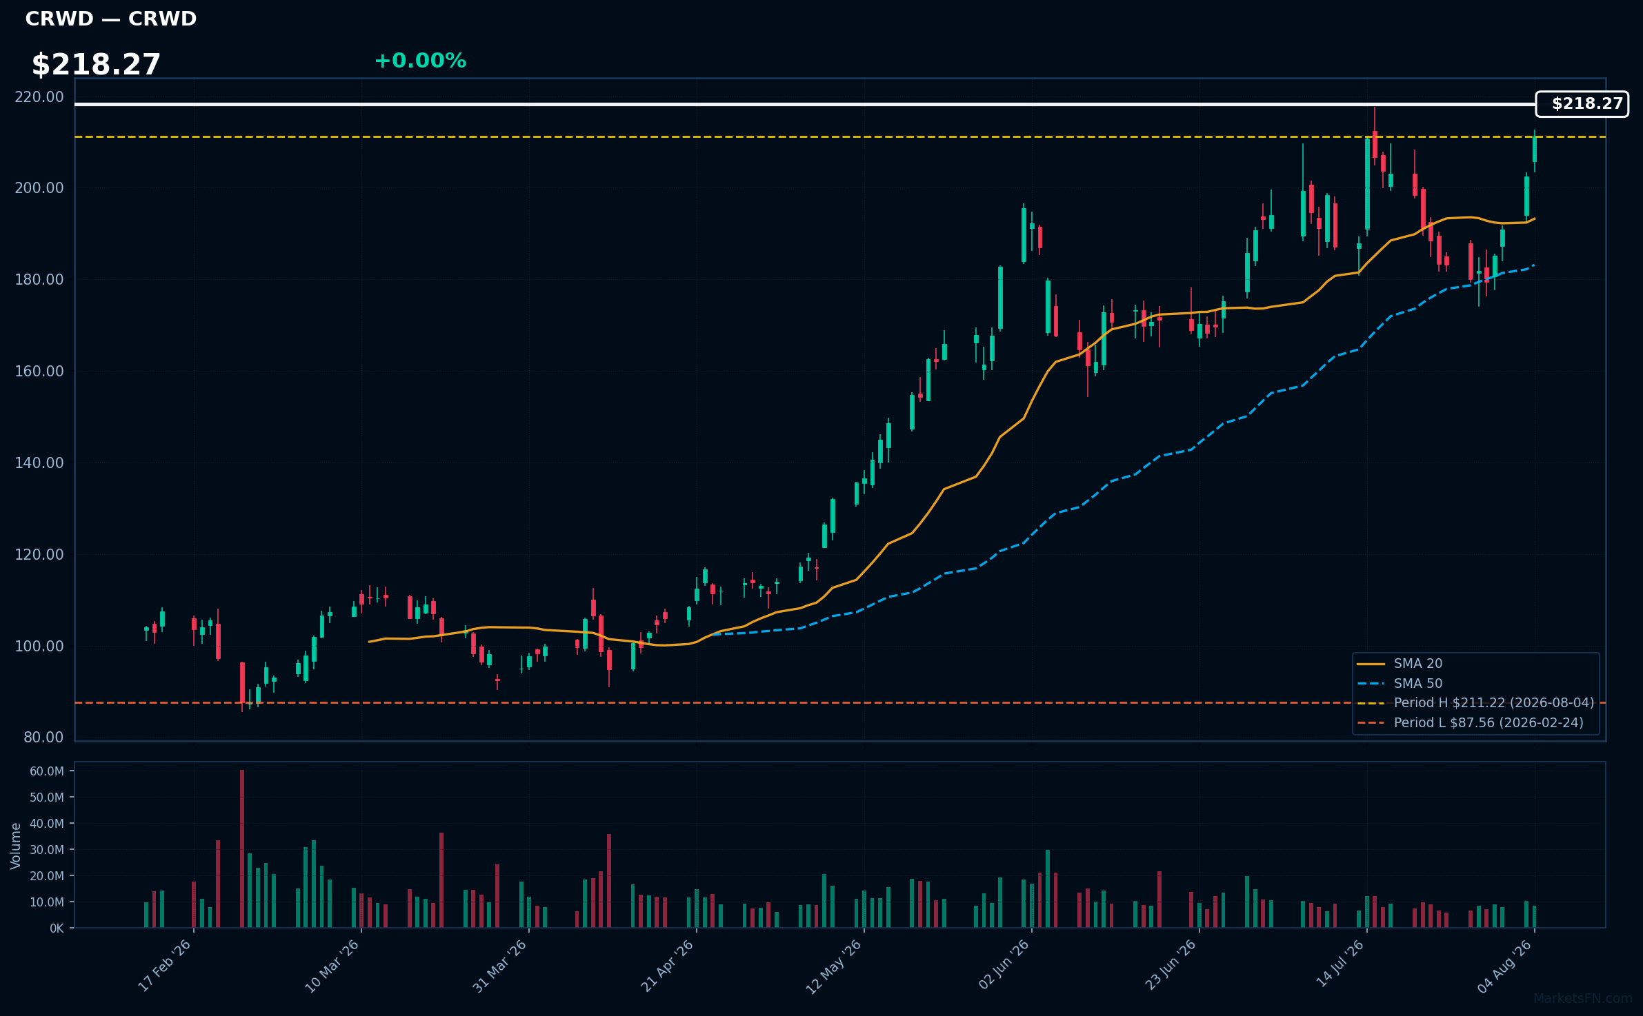1643x1016 pixels.
Task: Pick the 23 Jun '26 date label
Action: click(1171, 966)
